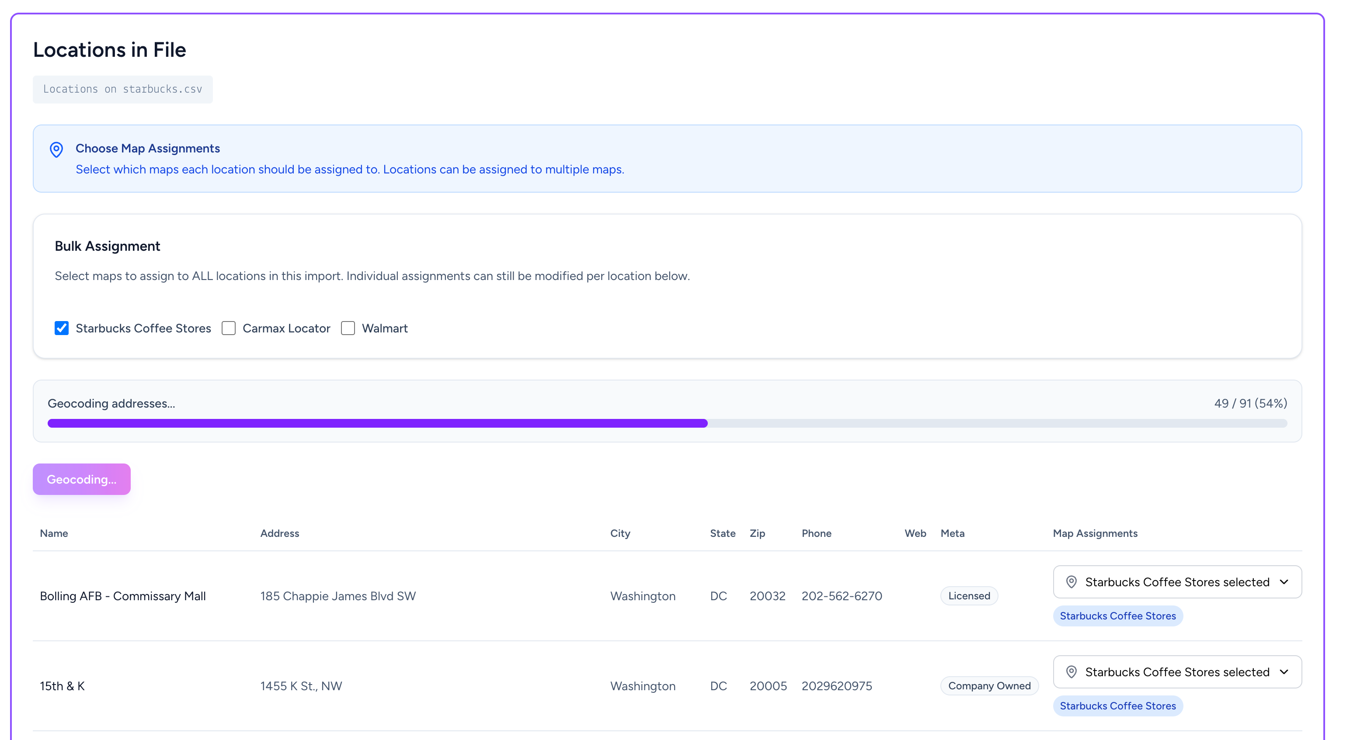
Task: Click the Address column header
Action: (279, 533)
